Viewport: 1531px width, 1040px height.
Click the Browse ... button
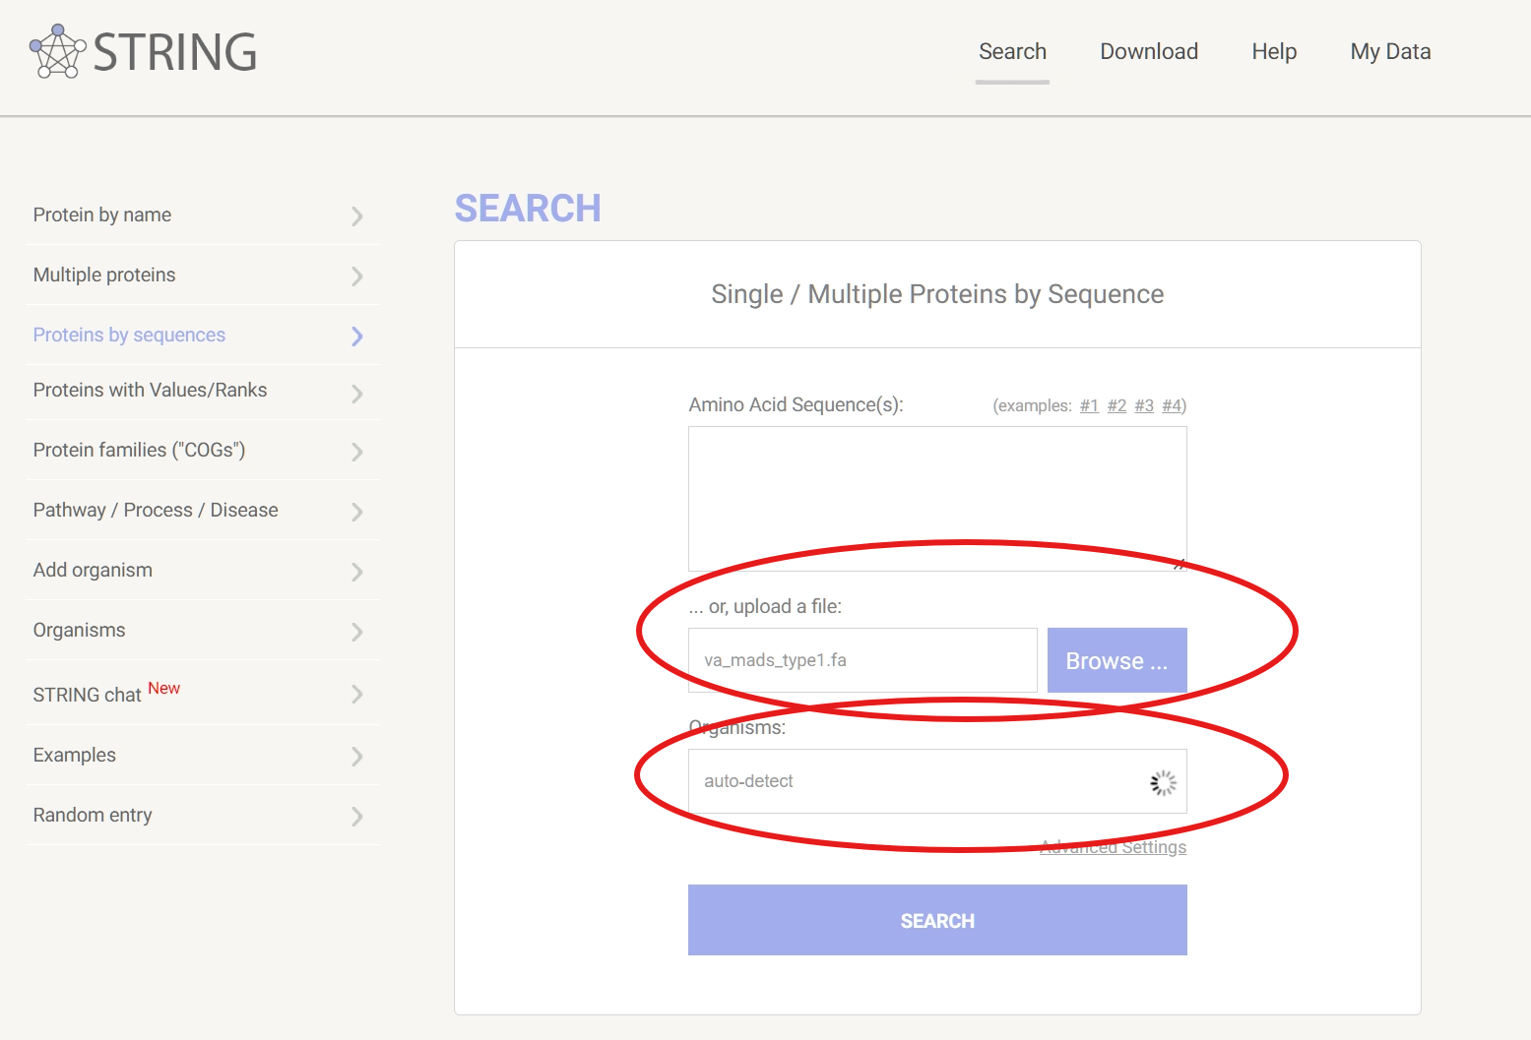click(x=1117, y=660)
